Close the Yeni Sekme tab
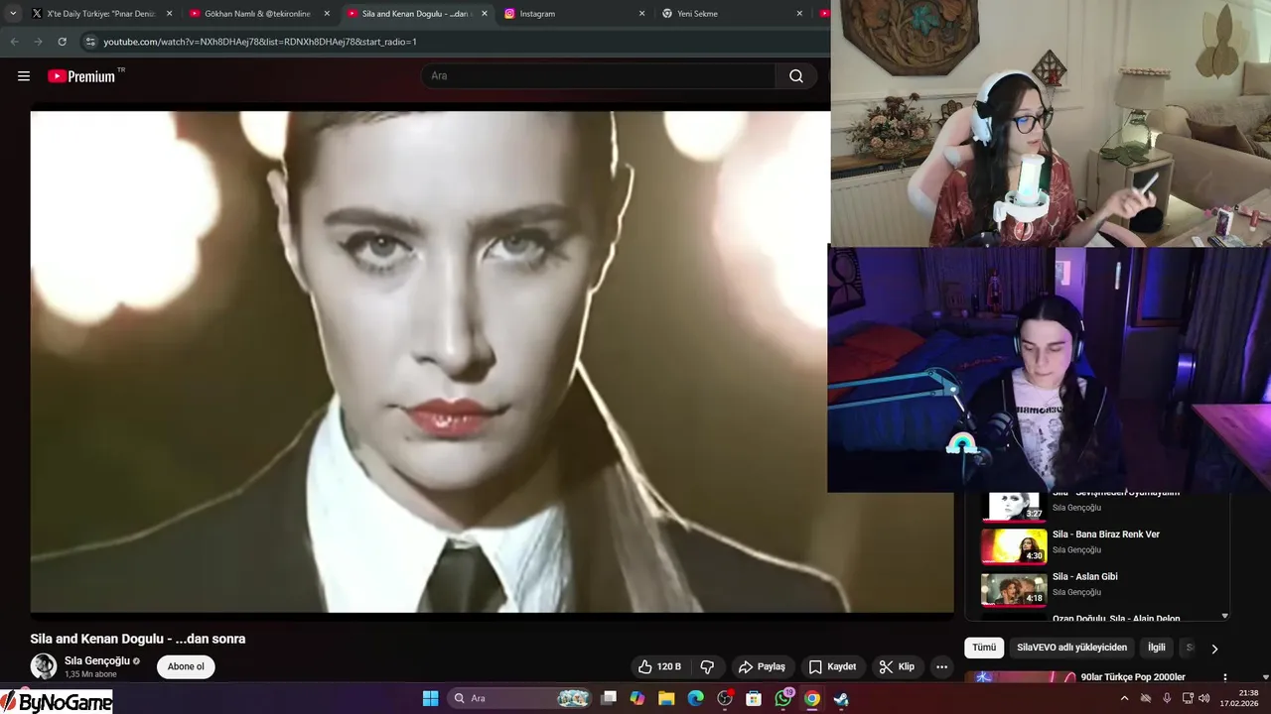The width and height of the screenshot is (1271, 714). coord(799,14)
